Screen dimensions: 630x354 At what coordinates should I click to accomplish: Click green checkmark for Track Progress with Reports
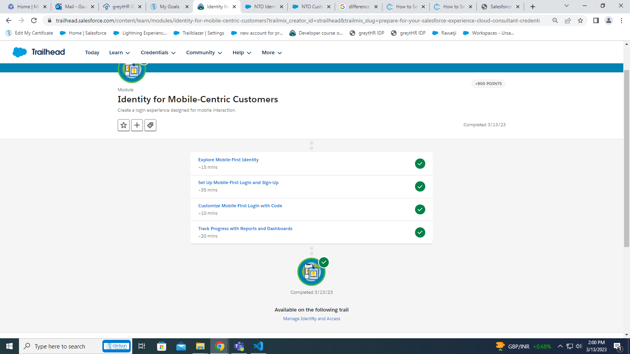coord(420,232)
